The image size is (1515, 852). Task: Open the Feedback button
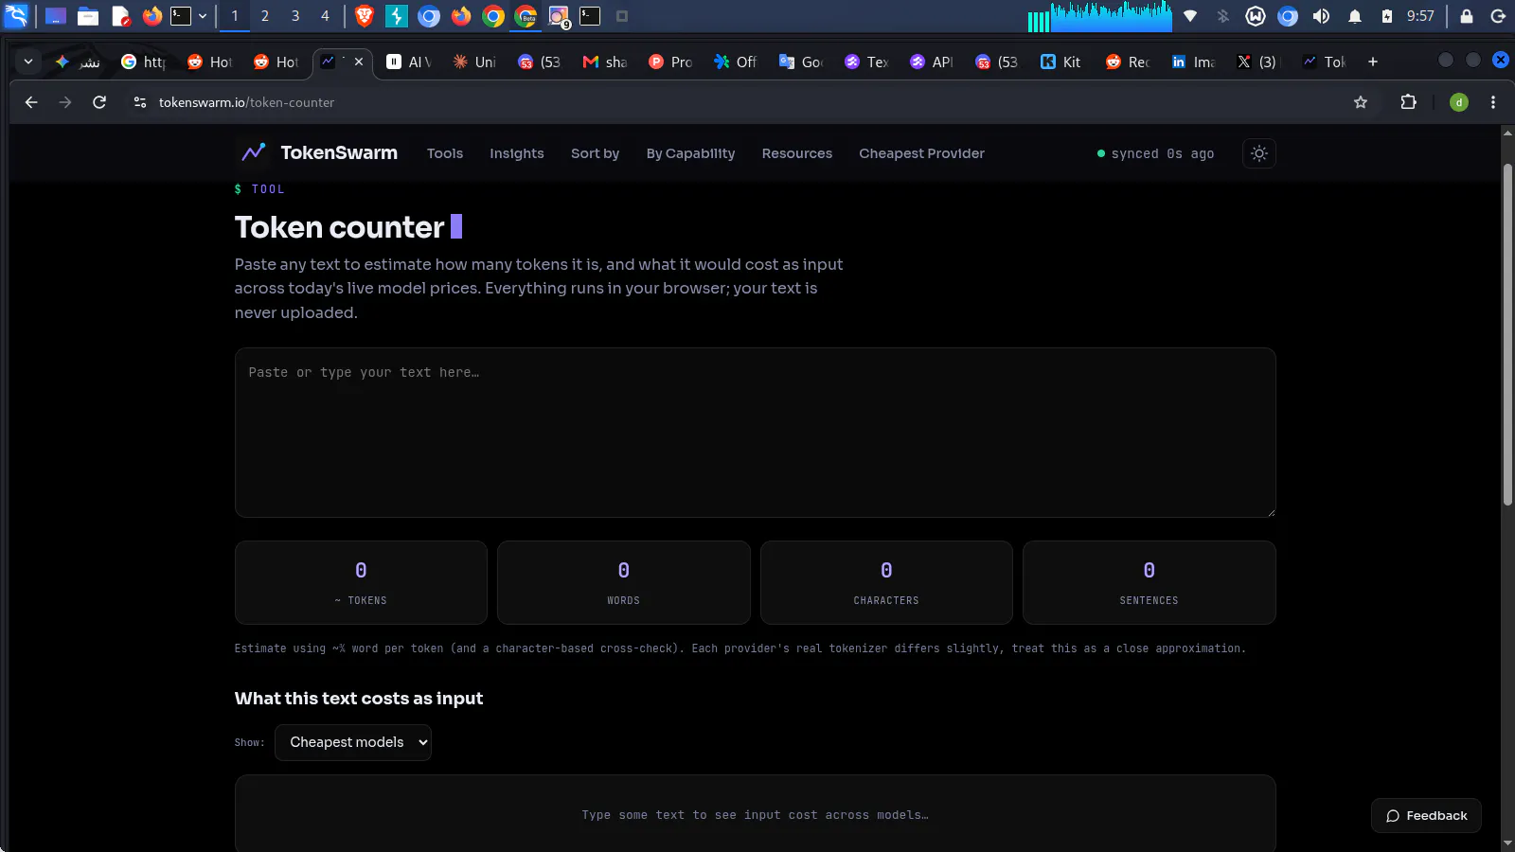1426,815
